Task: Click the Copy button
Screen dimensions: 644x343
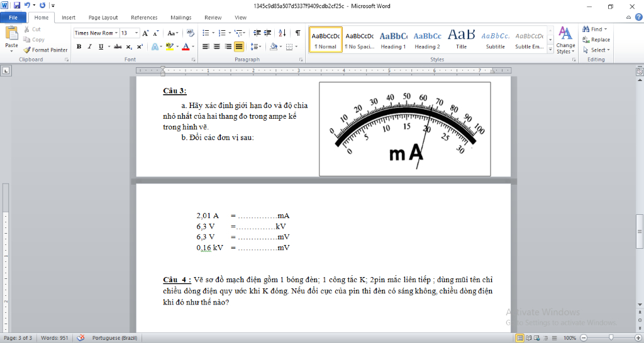Action: click(x=34, y=40)
